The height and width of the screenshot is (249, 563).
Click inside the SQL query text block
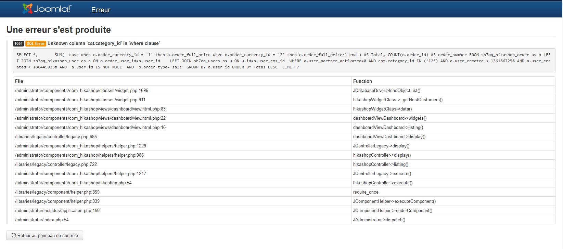tap(284, 61)
